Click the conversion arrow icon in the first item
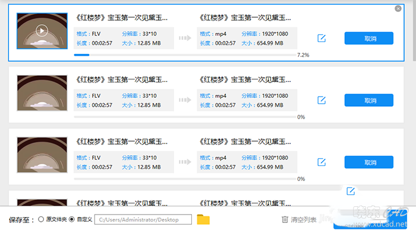Image resolution: width=416 pixels, height=233 pixels. pos(185,38)
